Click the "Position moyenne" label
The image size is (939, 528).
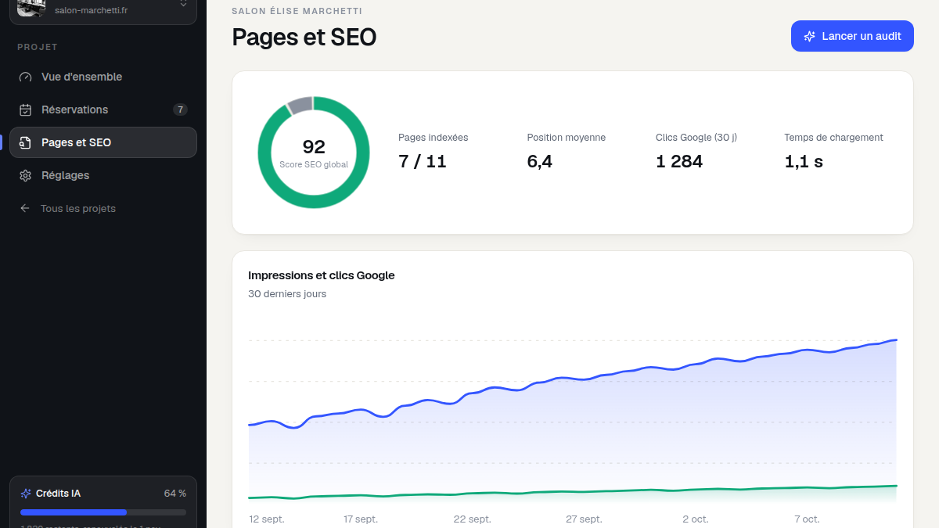point(567,138)
